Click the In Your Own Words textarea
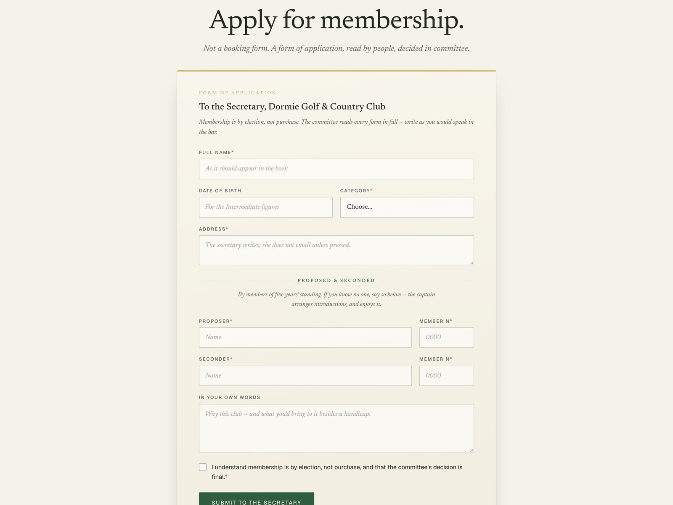This screenshot has width=673, height=505. (x=336, y=428)
